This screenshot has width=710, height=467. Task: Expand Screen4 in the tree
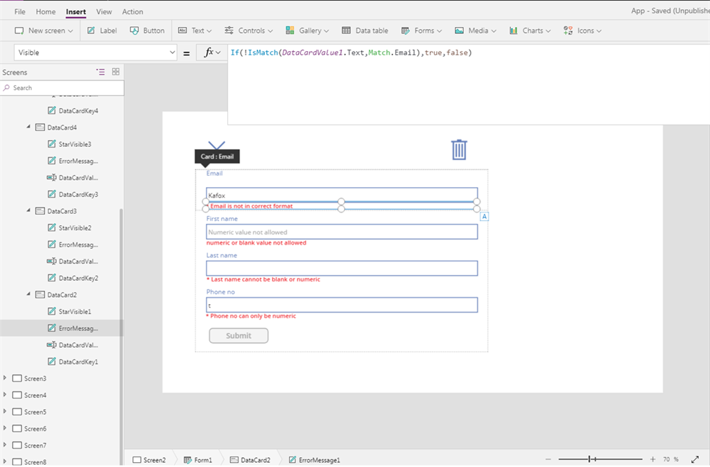[x=5, y=395]
